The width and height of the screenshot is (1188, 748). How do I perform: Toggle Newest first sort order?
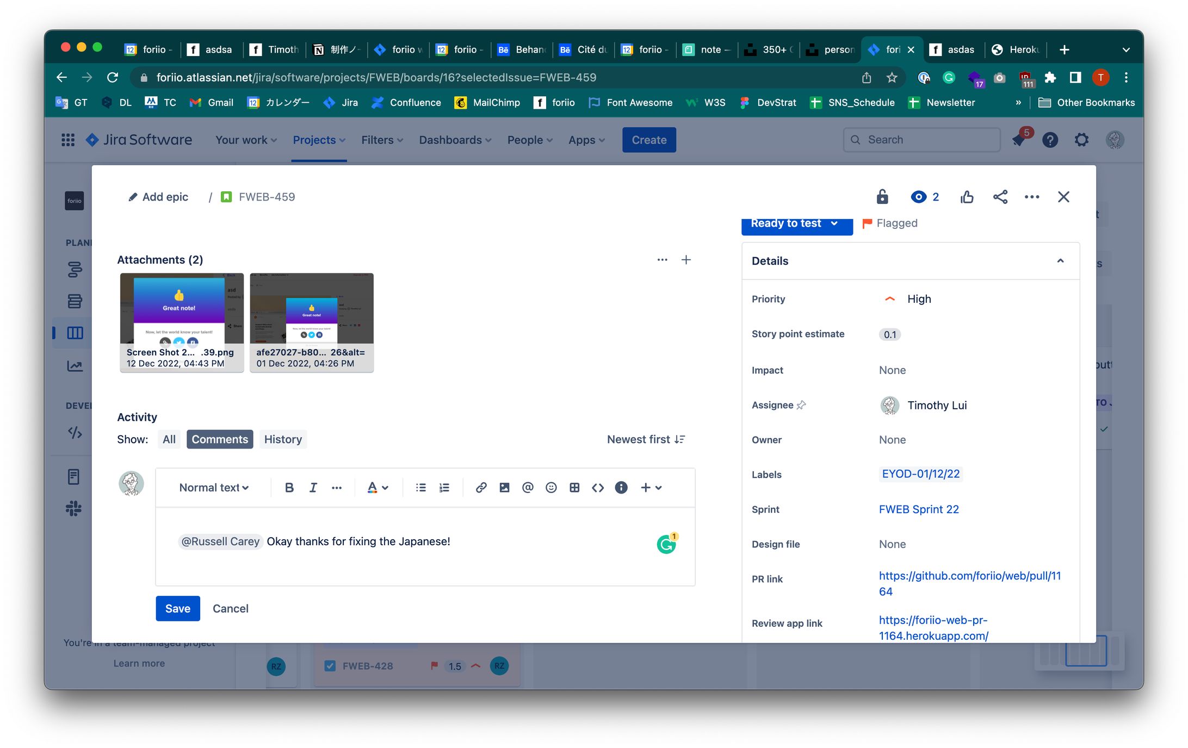coord(646,439)
